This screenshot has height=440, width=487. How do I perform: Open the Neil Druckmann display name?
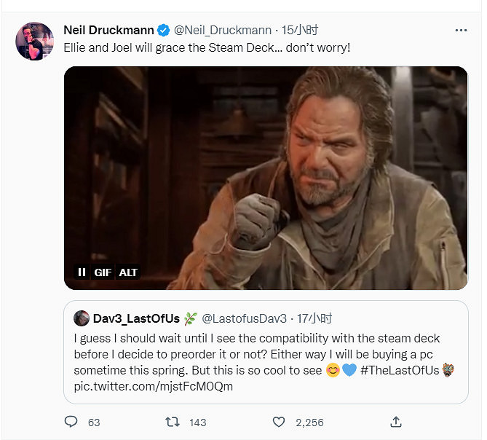(x=108, y=31)
